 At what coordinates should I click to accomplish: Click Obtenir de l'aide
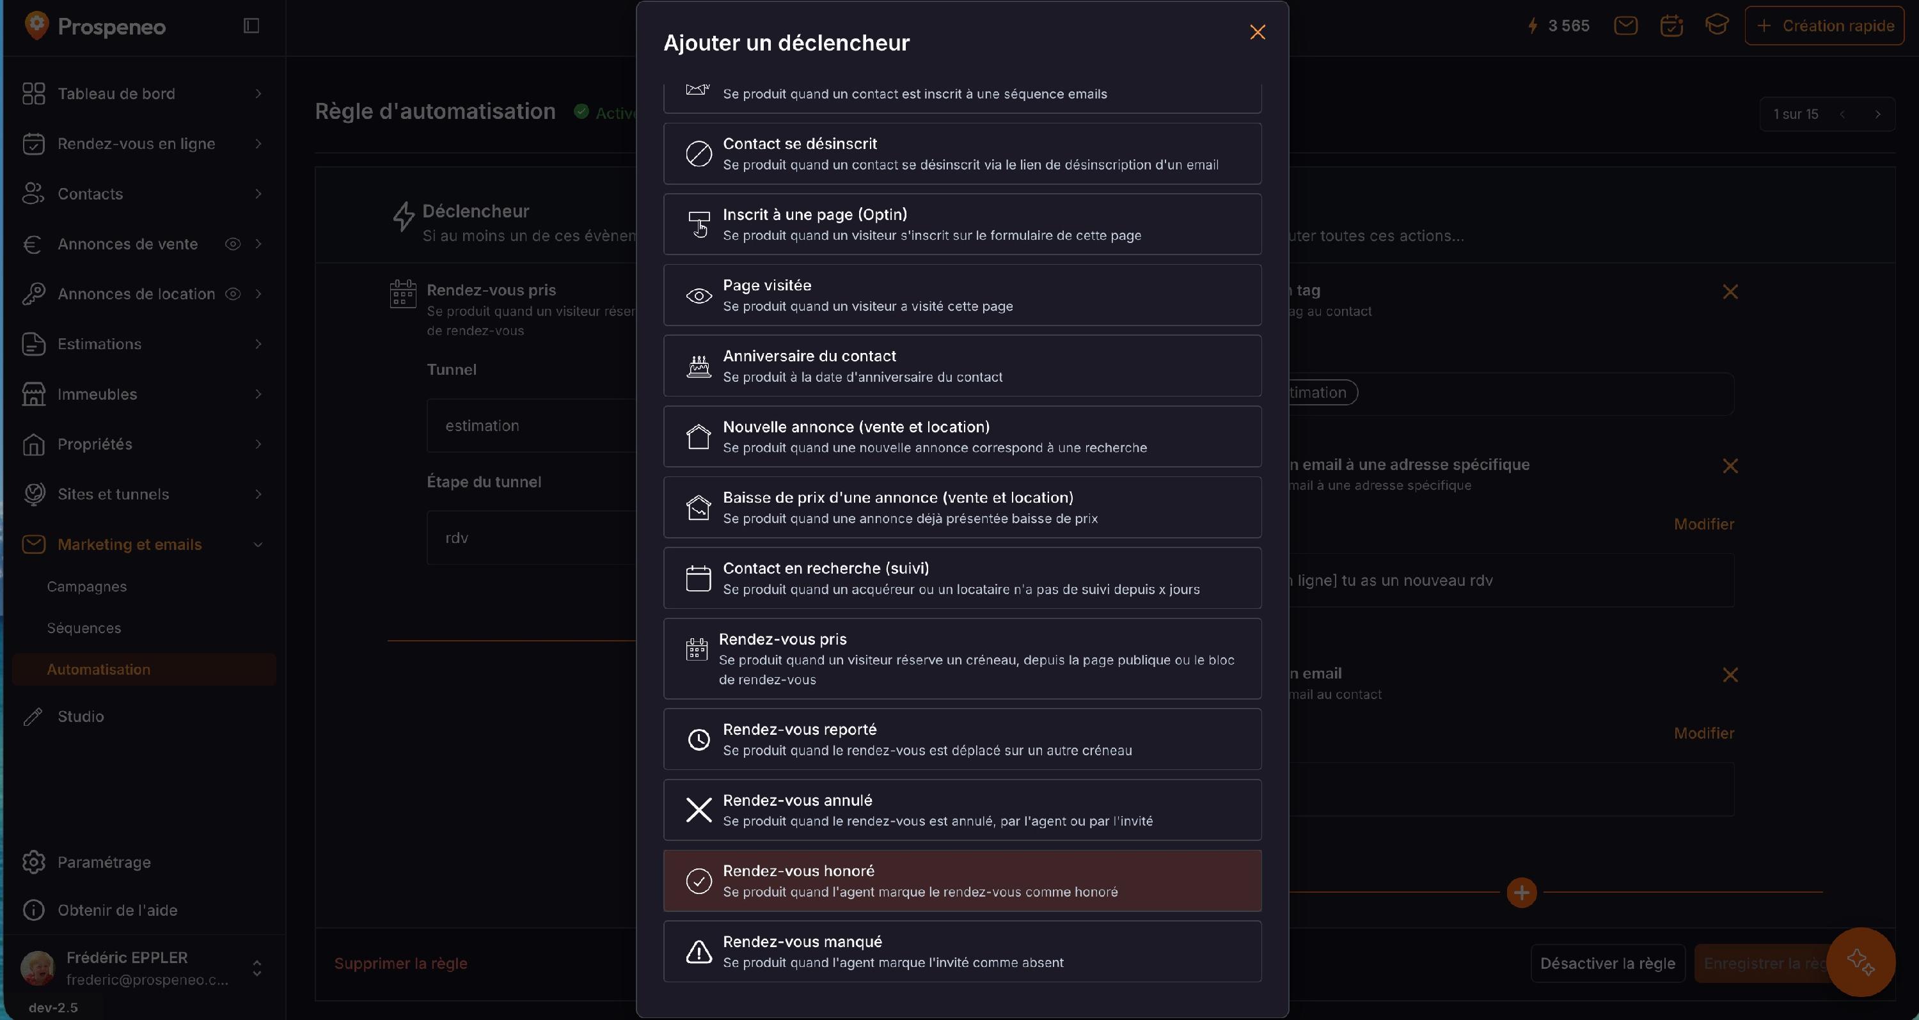point(117,910)
